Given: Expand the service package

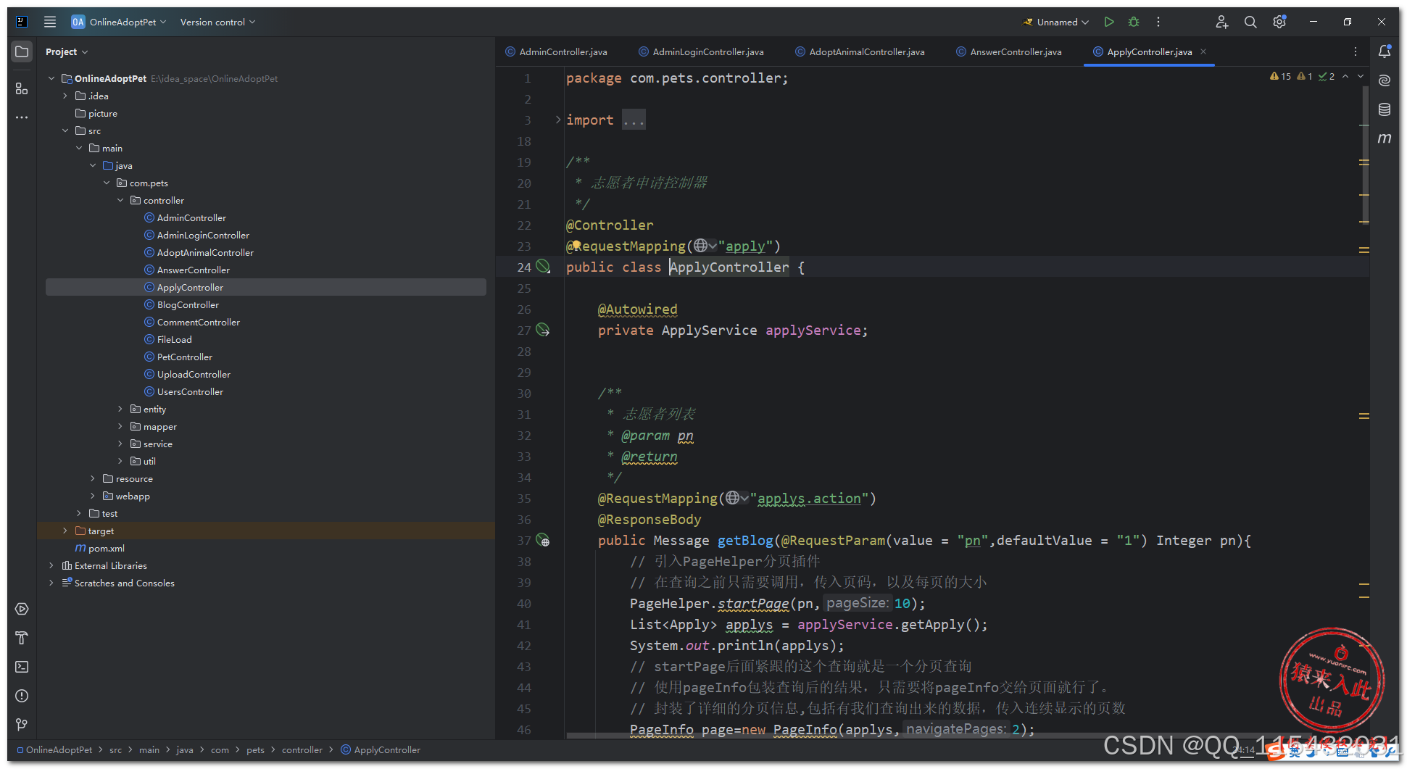Looking at the screenshot, I should click(x=120, y=444).
